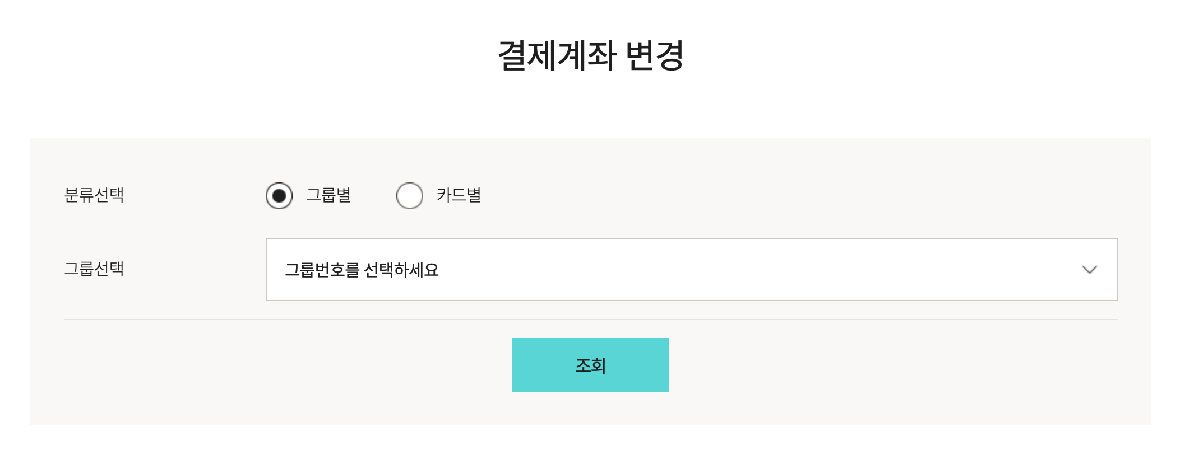This screenshot has width=1185, height=451.
Task: Select the 카드별 radio button
Action: coord(410,196)
